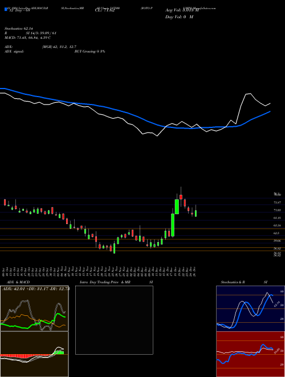Screen dimensions: 285x377
Task: Click the blue 12-day SMA legend swatch
Action: coord(6,10)
